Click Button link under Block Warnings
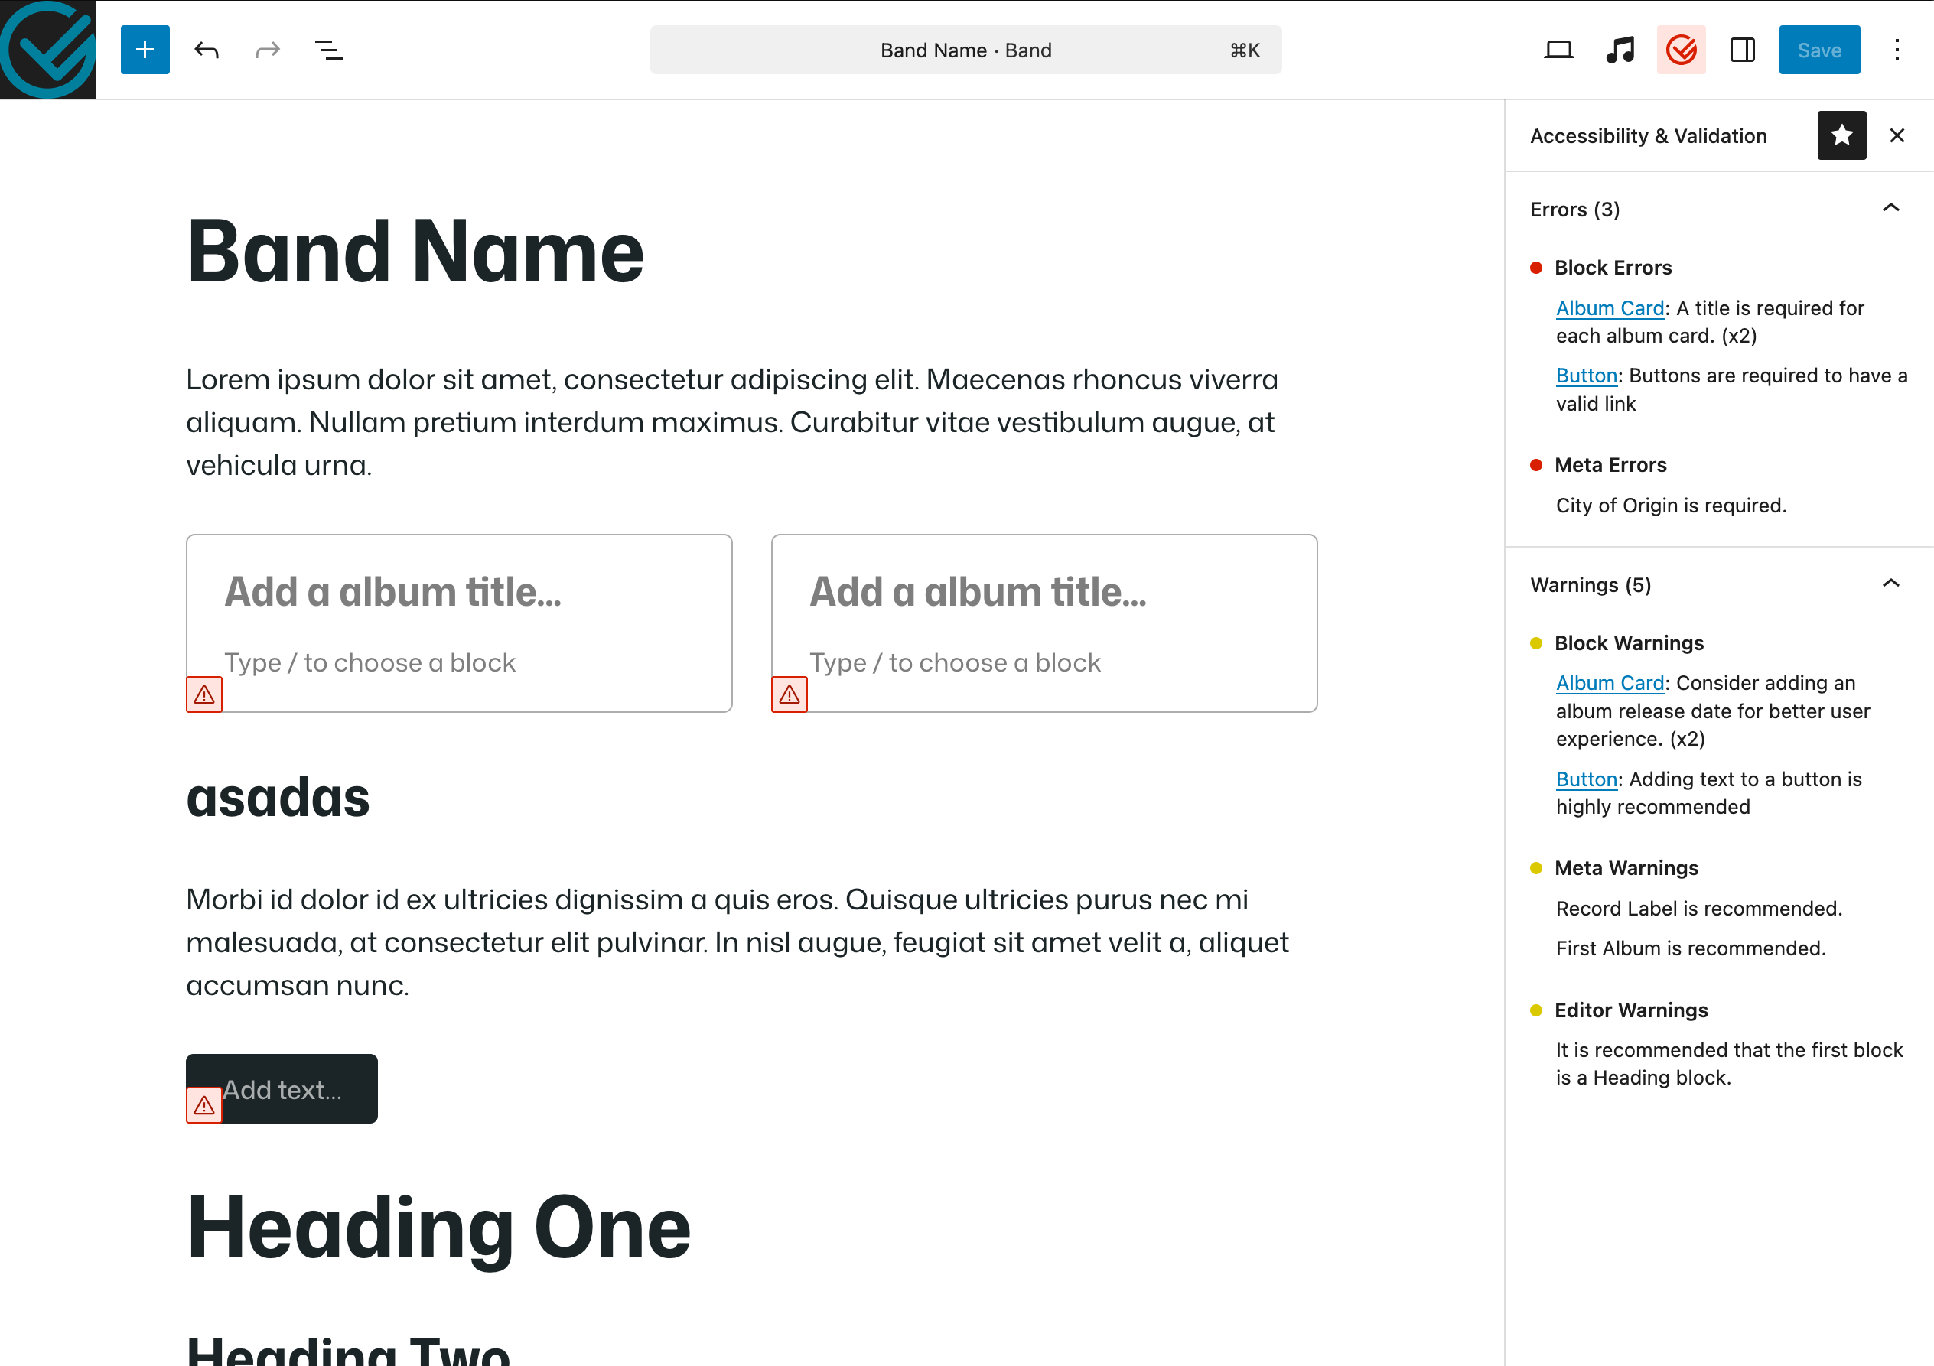1934x1366 pixels. click(1586, 779)
